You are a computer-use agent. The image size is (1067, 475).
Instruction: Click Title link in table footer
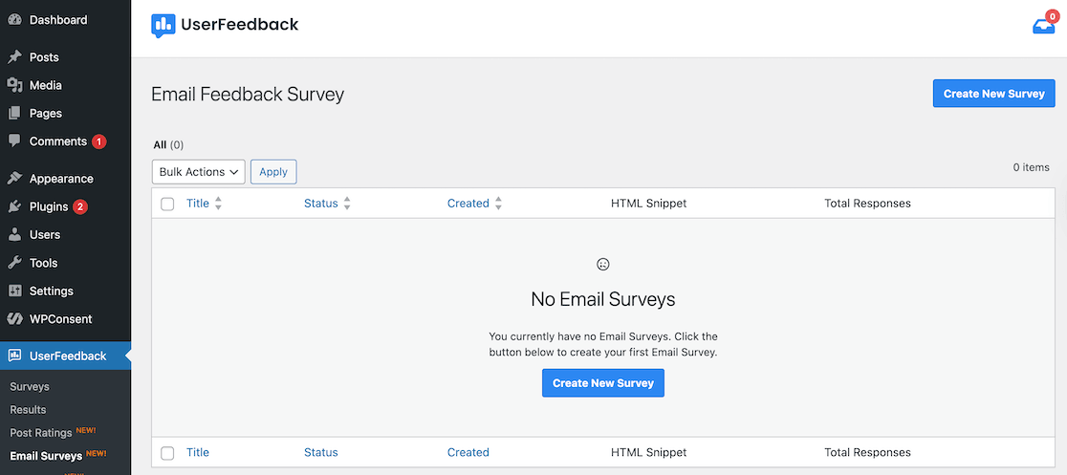197,453
